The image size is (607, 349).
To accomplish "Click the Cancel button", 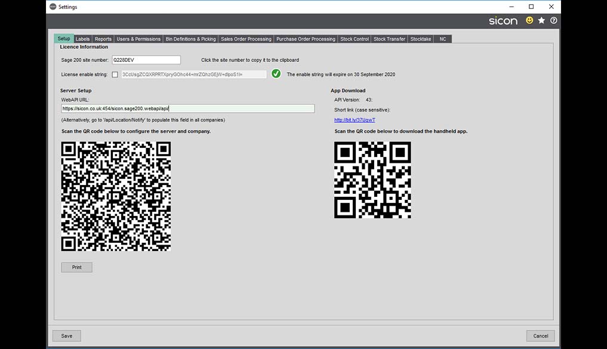I will tap(540, 336).
